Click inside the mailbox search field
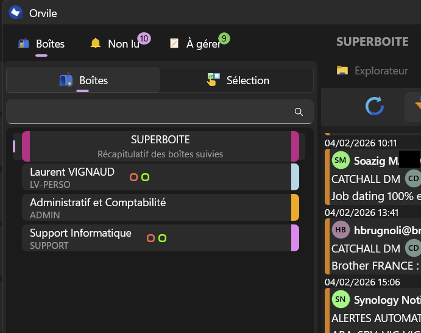This screenshot has height=333, width=421. (149, 112)
